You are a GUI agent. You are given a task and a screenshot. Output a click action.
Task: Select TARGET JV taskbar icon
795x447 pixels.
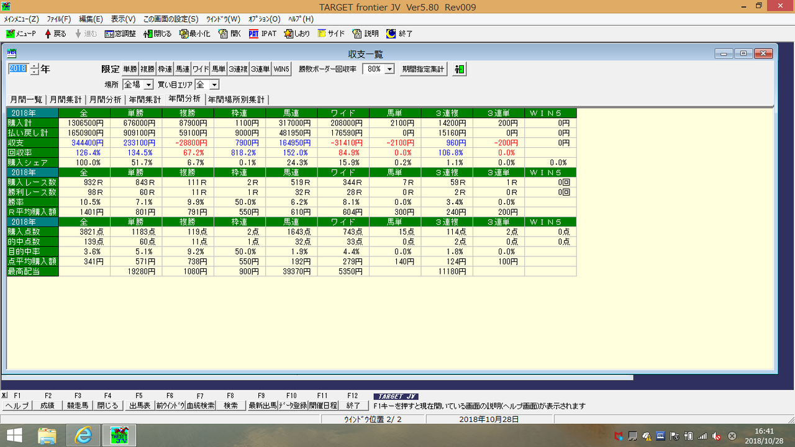[119, 435]
